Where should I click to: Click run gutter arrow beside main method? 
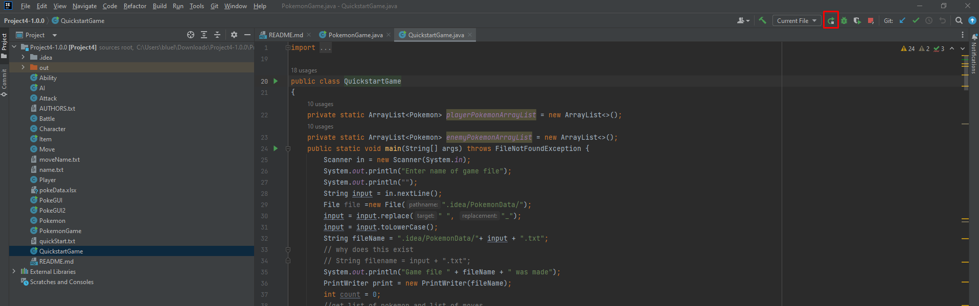pos(276,148)
